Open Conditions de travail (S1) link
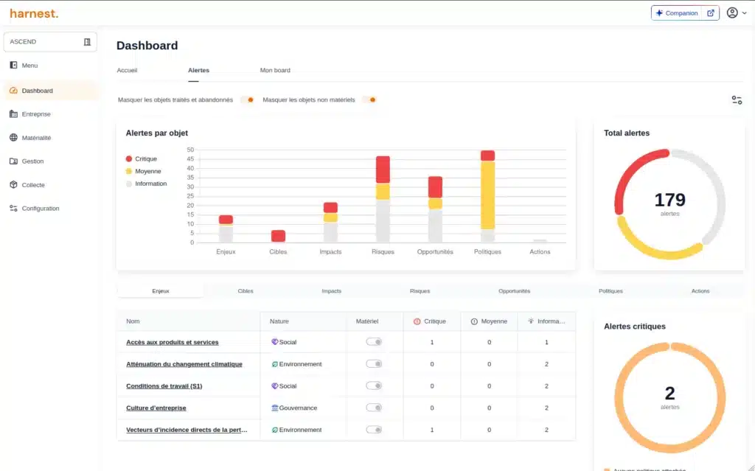This screenshot has width=755, height=471. (164, 385)
